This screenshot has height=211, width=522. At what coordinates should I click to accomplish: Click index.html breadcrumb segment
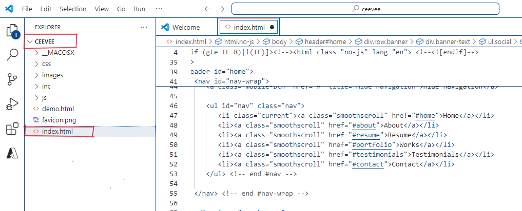[x=191, y=41]
